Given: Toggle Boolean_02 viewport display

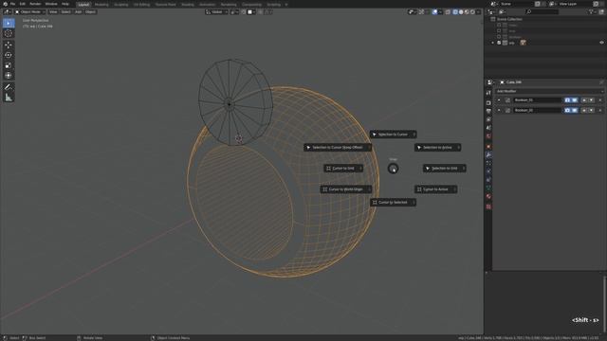Looking at the screenshot, I should tap(575, 110).
